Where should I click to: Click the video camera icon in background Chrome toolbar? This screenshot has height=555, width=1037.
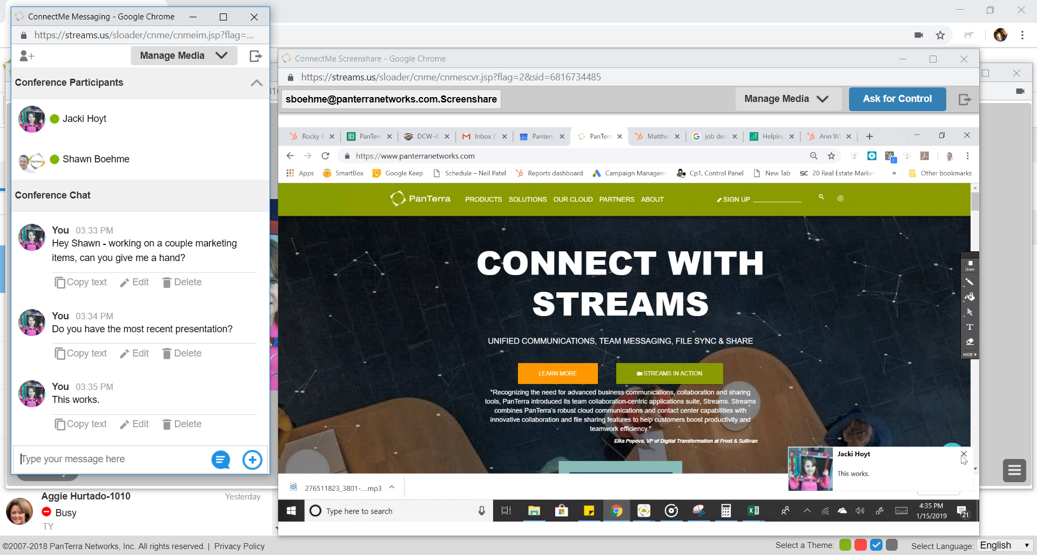(x=919, y=35)
